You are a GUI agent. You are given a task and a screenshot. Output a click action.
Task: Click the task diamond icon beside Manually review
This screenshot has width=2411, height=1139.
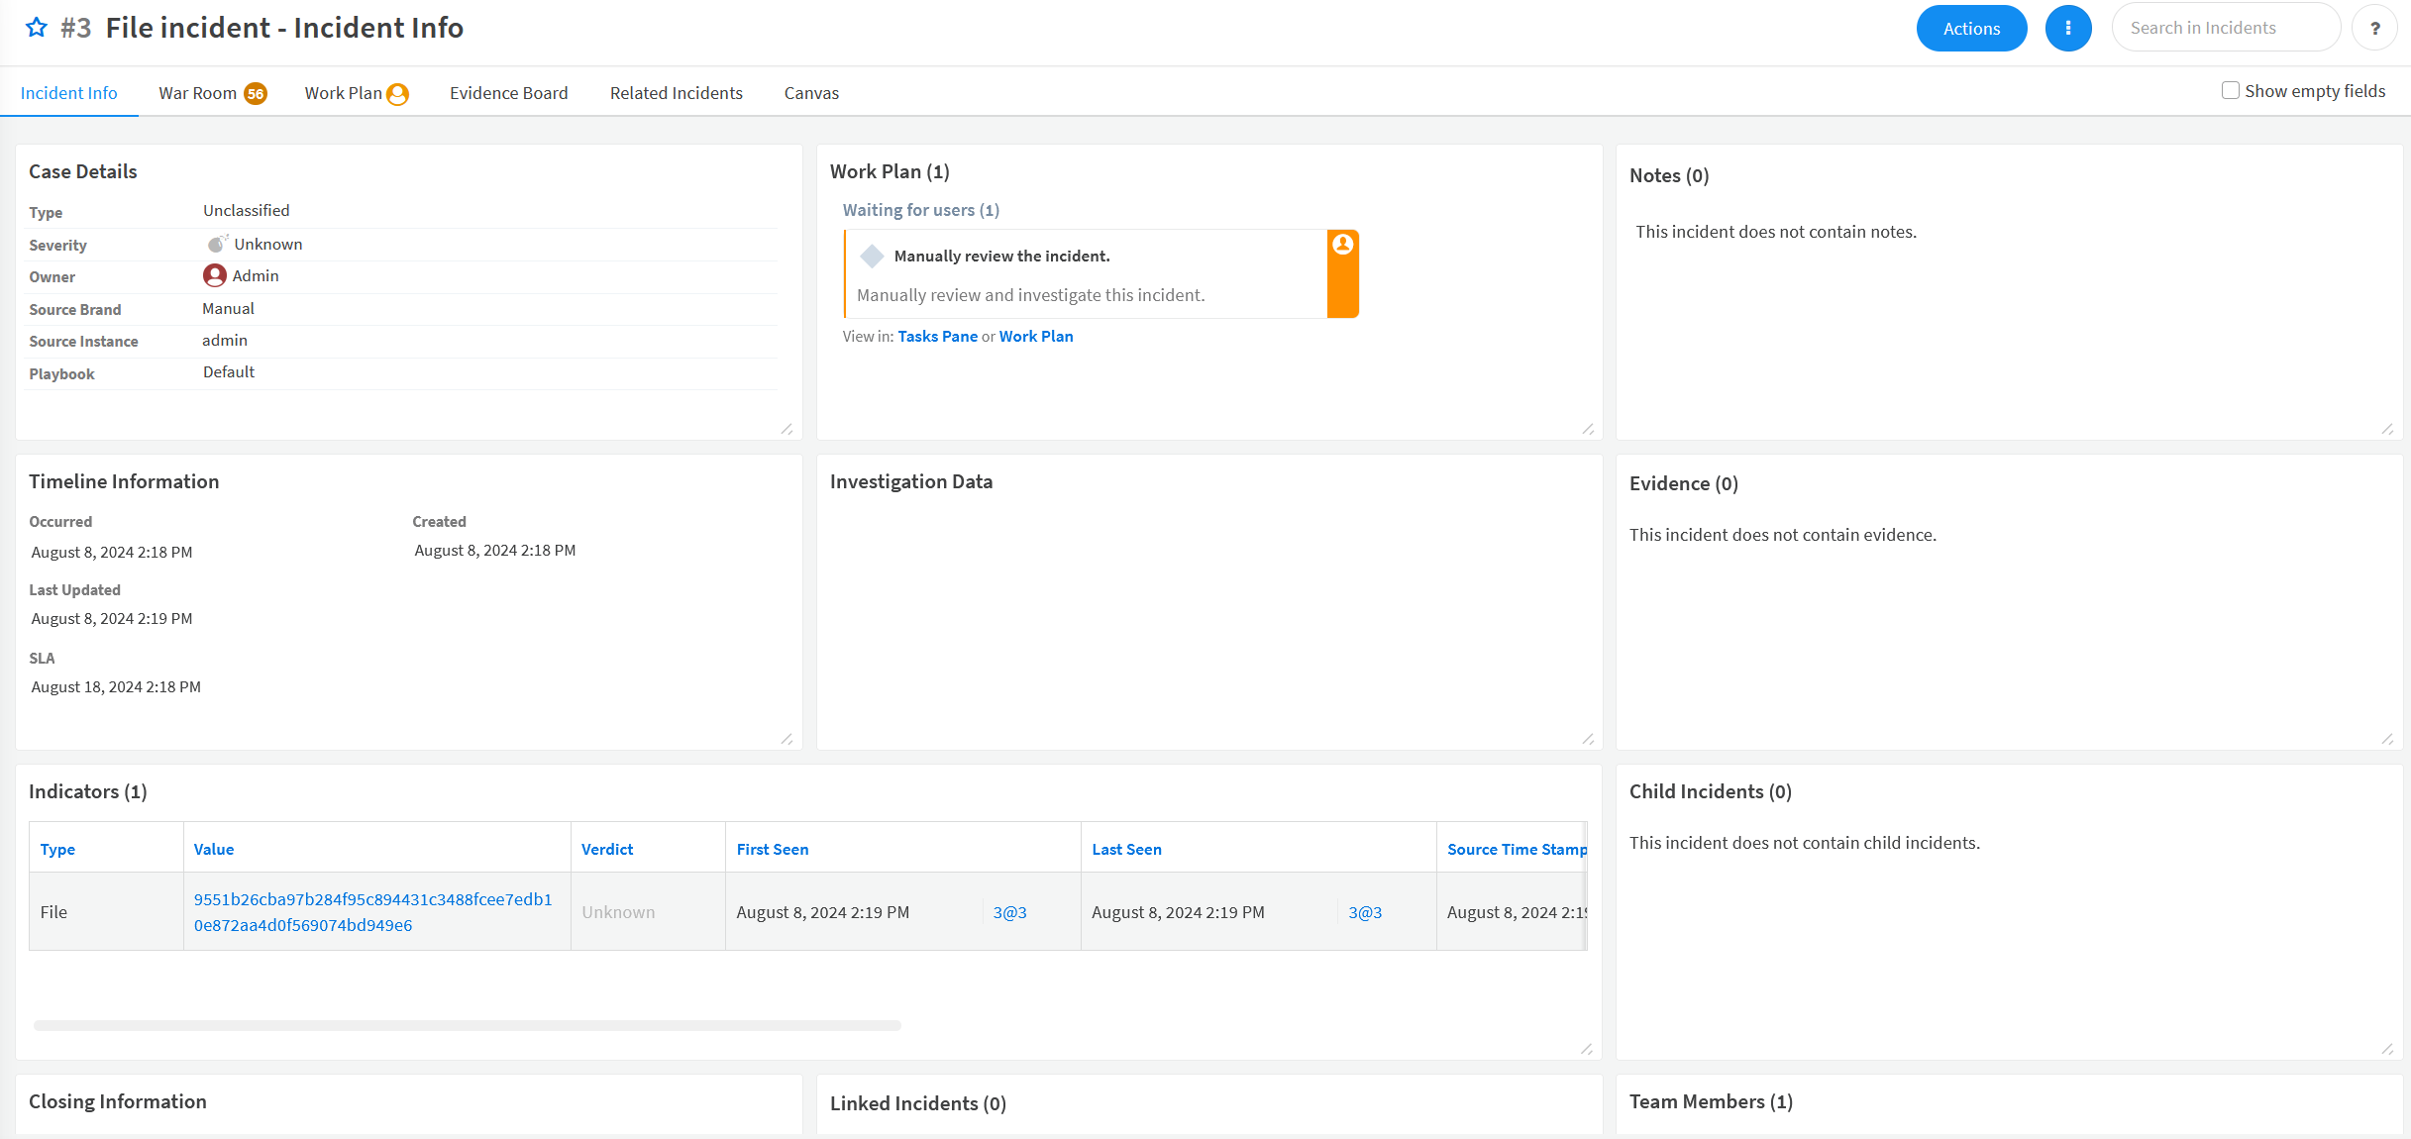(872, 256)
